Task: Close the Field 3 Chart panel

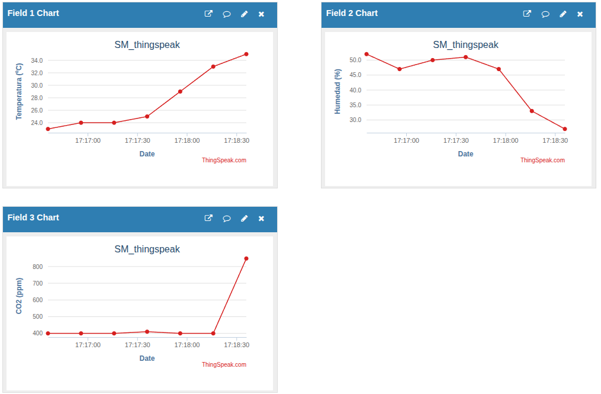Action: (x=261, y=219)
